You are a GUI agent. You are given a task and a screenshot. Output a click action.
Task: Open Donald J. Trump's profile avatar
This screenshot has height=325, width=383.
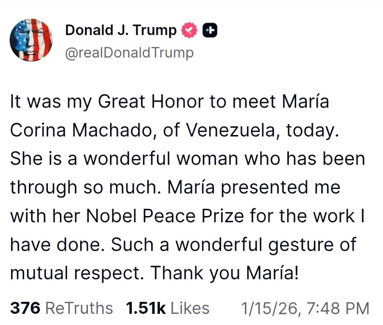click(x=31, y=40)
